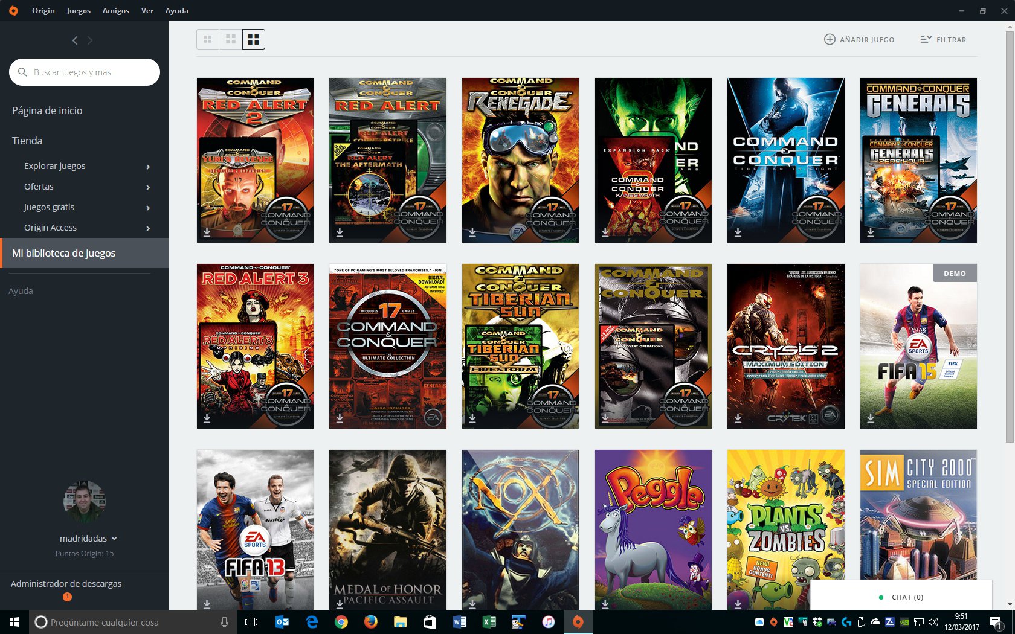Open iTunes from the taskbar
This screenshot has height=634, width=1015.
pyautogui.click(x=548, y=622)
